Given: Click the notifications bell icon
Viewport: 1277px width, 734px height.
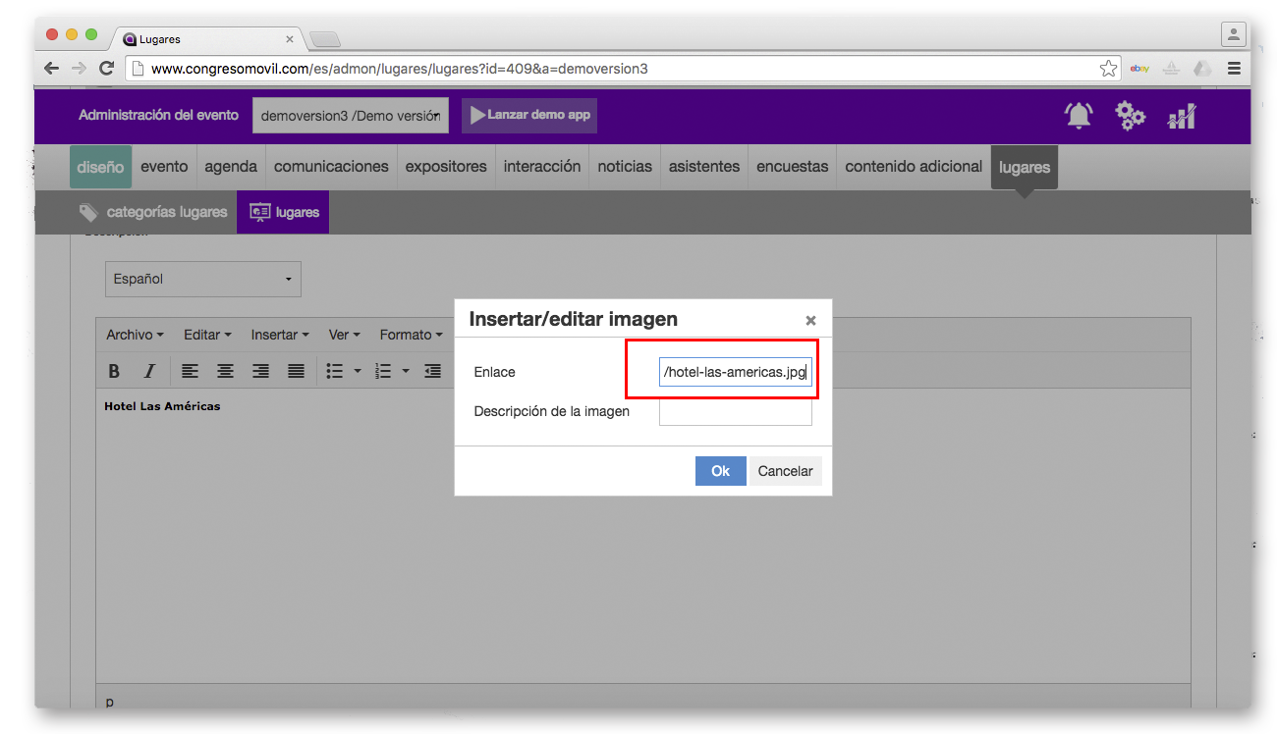Looking at the screenshot, I should [x=1079, y=116].
